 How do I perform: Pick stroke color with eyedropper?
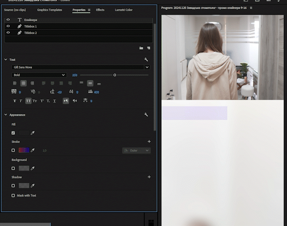pyautogui.click(x=32, y=150)
